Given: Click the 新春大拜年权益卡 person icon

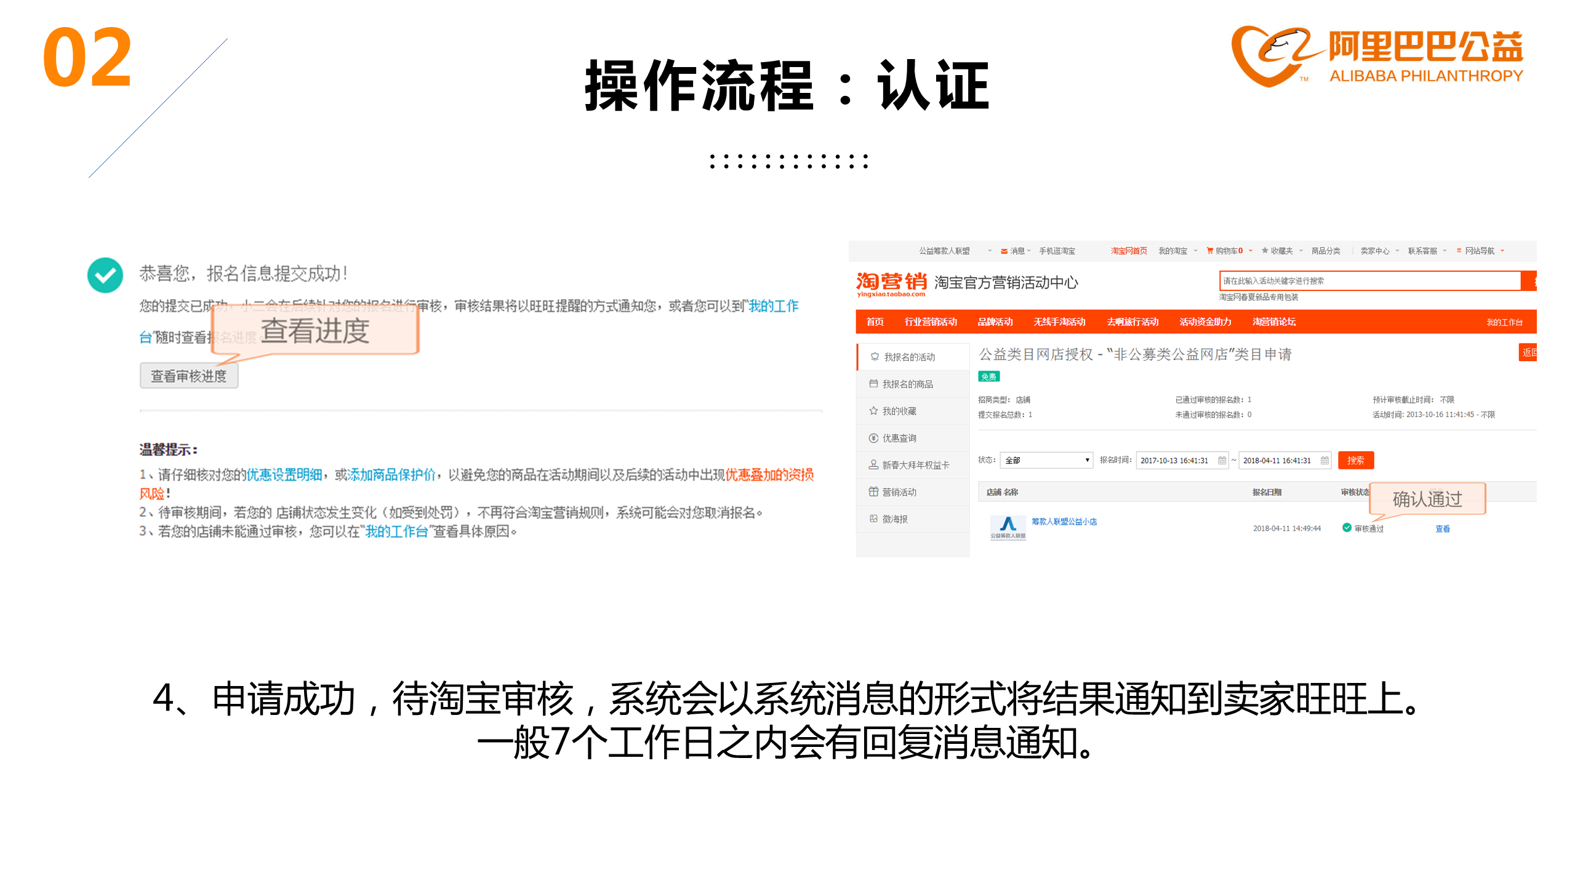Looking at the screenshot, I should click(x=873, y=465).
